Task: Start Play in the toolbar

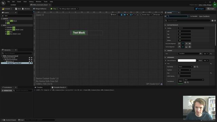Action: pyautogui.click(x=53, y=9)
